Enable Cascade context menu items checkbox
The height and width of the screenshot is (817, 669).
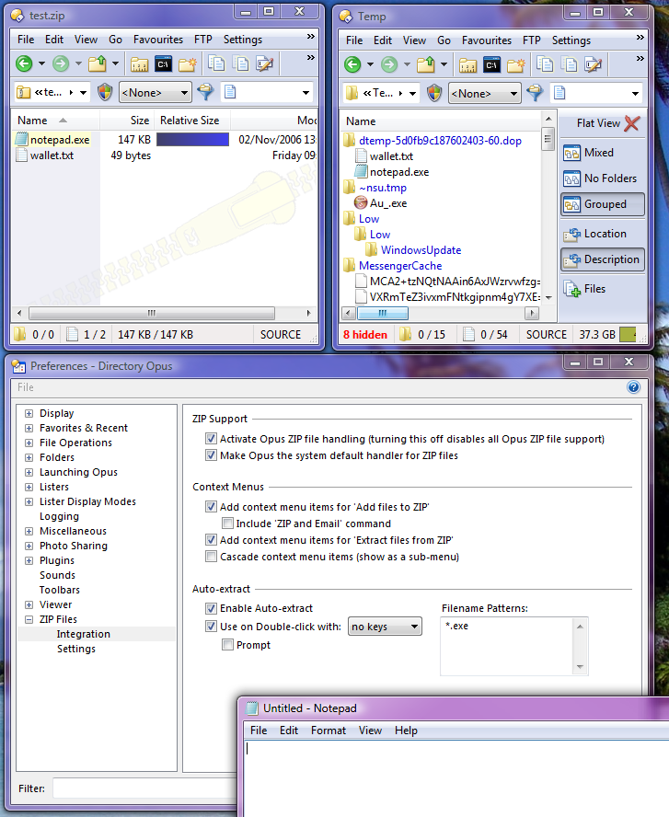[211, 557]
